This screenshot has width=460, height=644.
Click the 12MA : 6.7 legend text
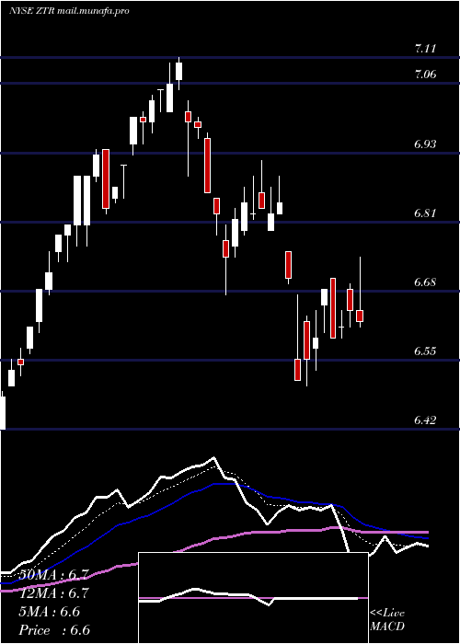tap(53, 593)
